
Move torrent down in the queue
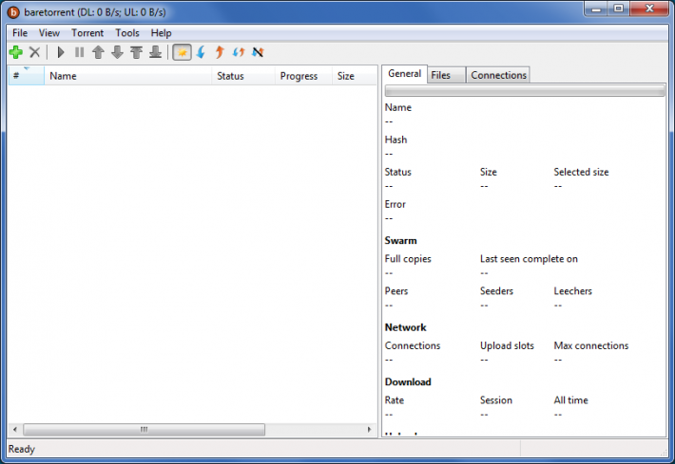[x=117, y=52]
